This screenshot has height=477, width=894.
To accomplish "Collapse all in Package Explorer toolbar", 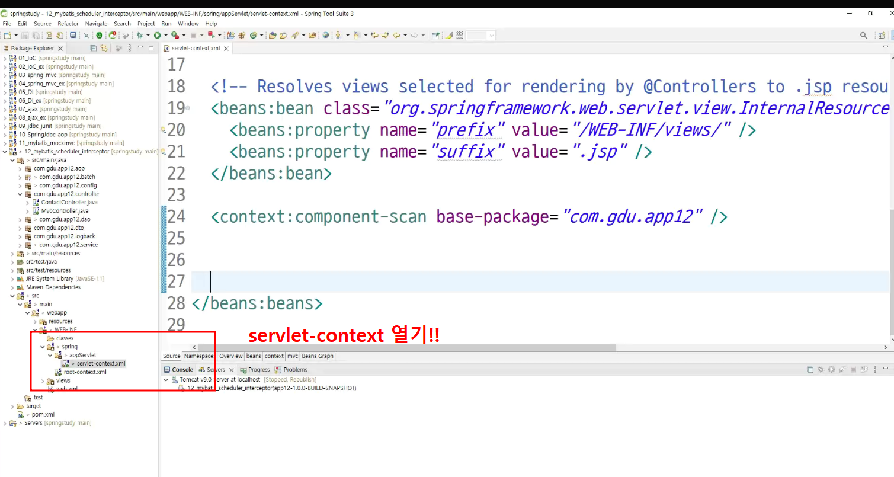I will (94, 48).
